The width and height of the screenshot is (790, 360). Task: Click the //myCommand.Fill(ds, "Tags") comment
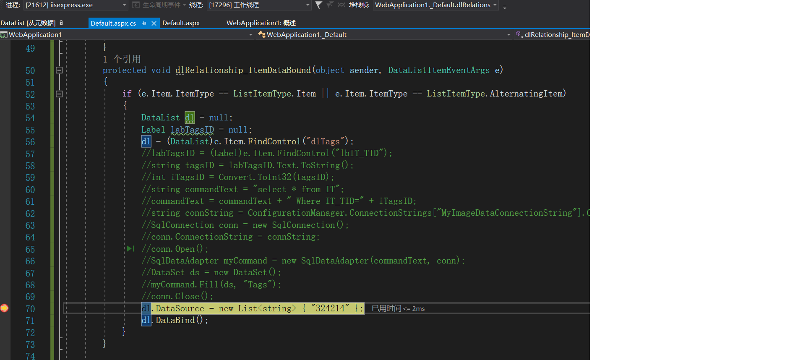211,284
